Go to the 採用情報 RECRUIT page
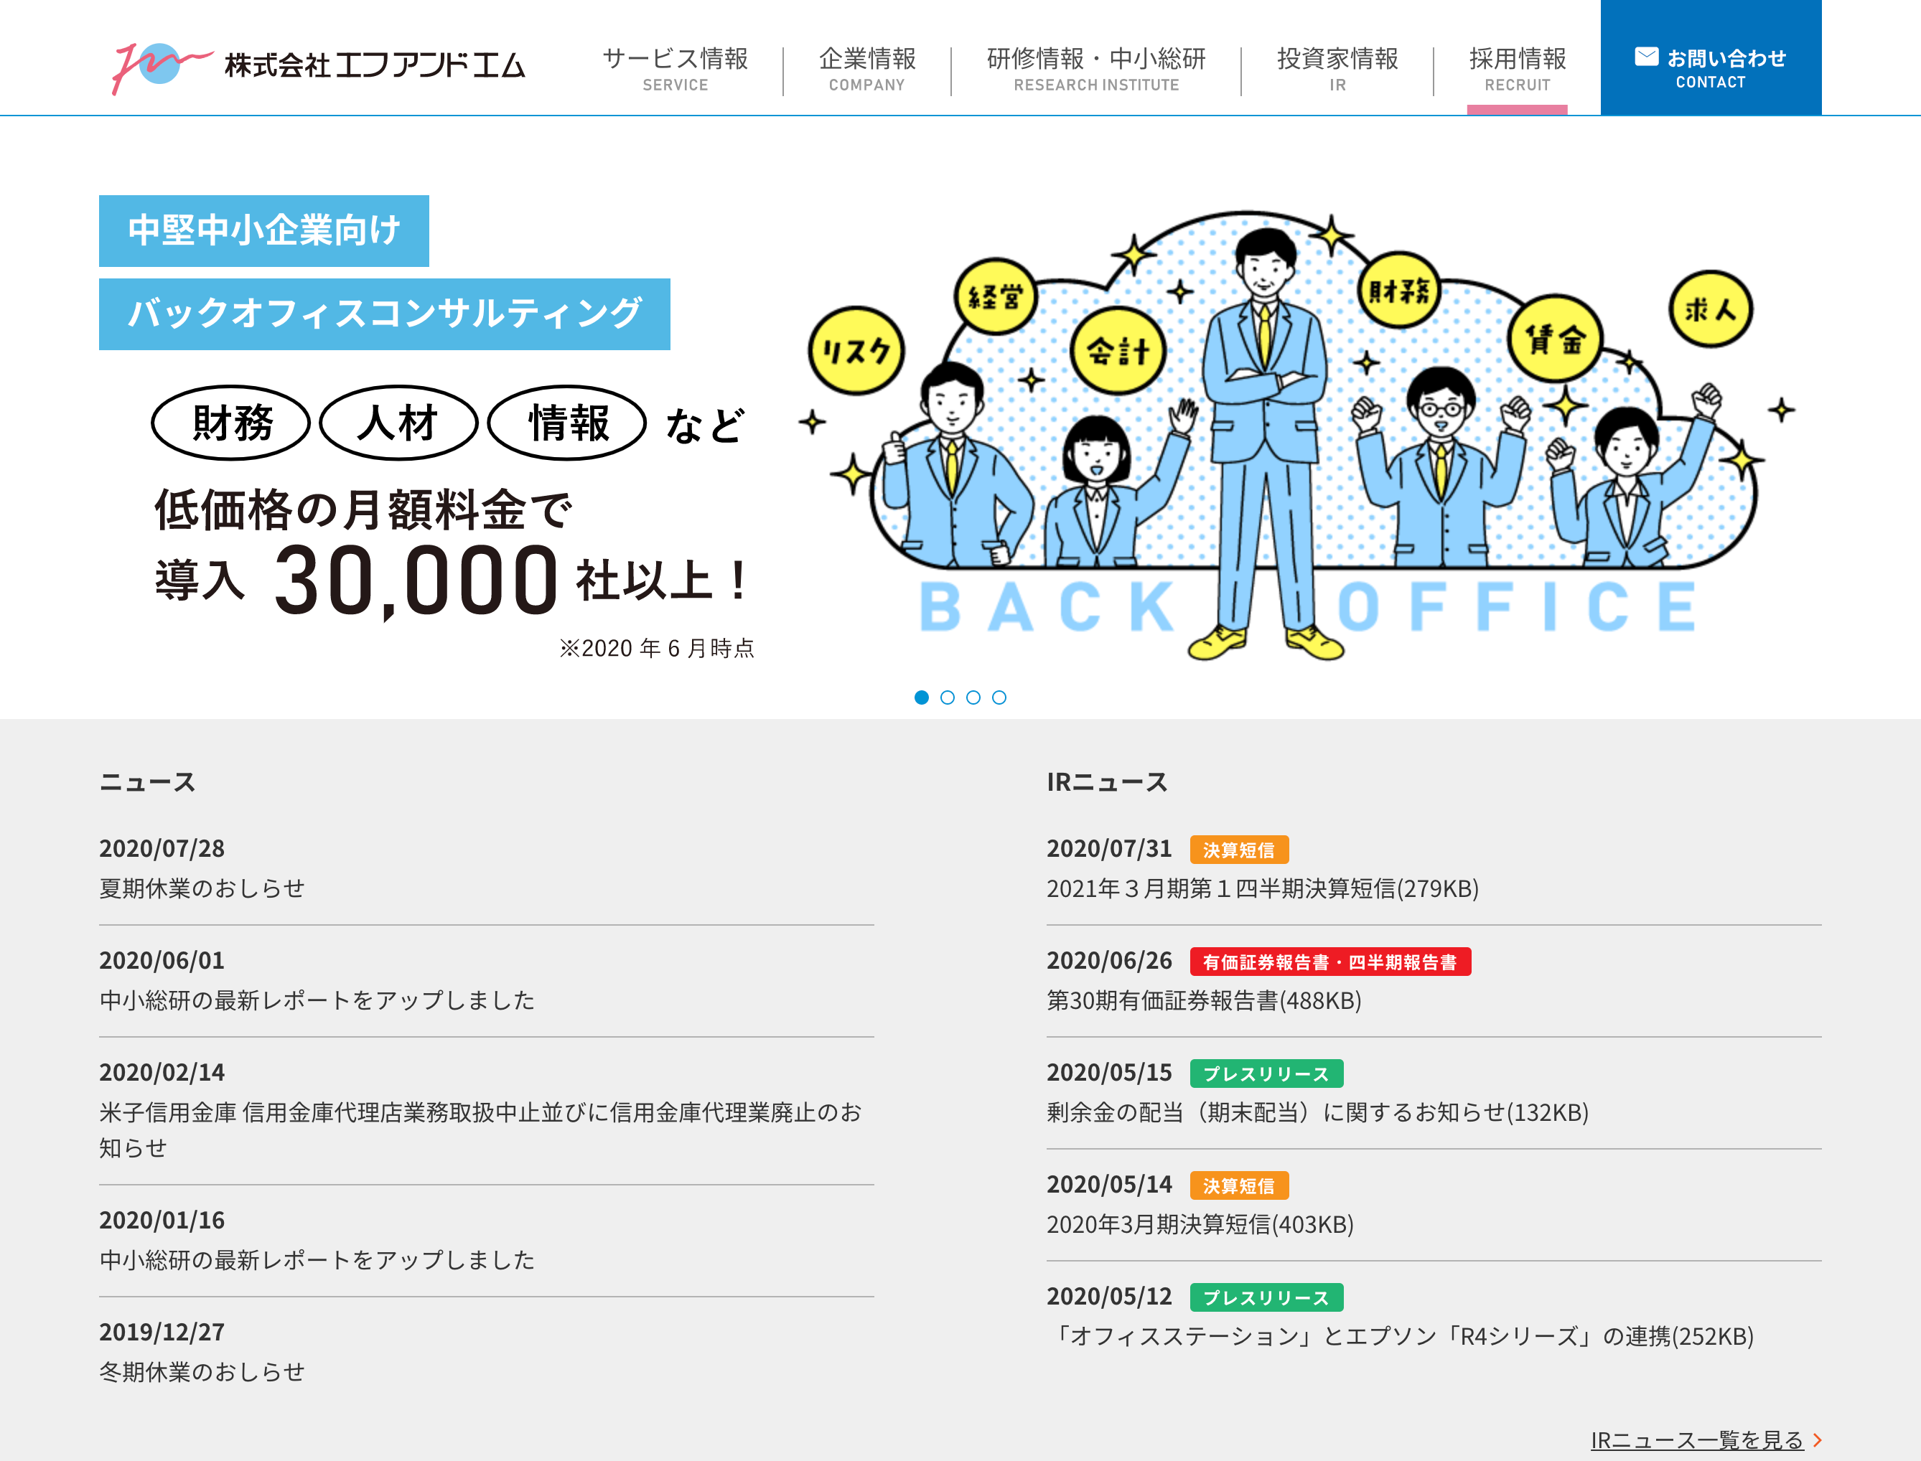 [1518, 68]
